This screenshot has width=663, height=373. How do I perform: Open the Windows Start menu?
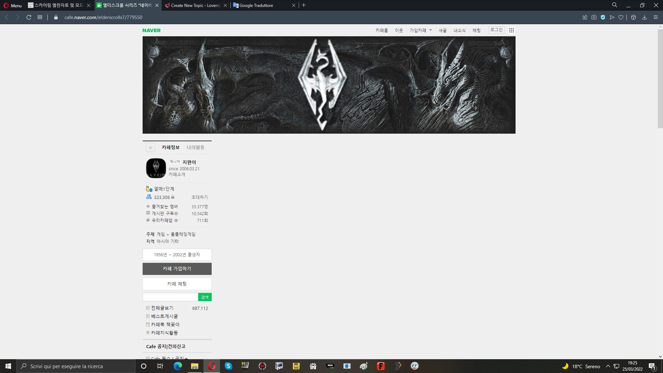8,366
